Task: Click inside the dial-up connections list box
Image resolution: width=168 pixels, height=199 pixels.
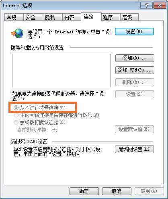Action: [x=61, y=70]
